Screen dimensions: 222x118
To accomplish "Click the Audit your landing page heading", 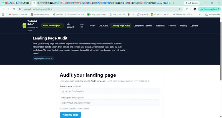I will (88, 75).
